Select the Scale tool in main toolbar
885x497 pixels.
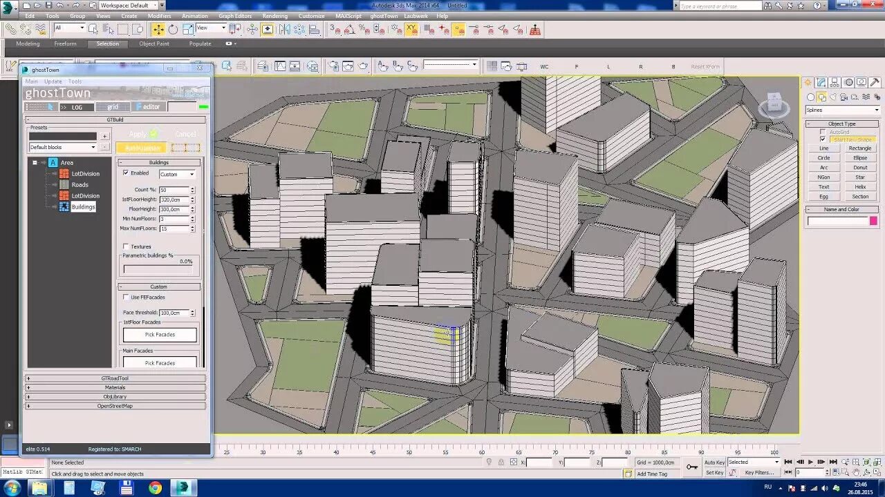(x=187, y=29)
